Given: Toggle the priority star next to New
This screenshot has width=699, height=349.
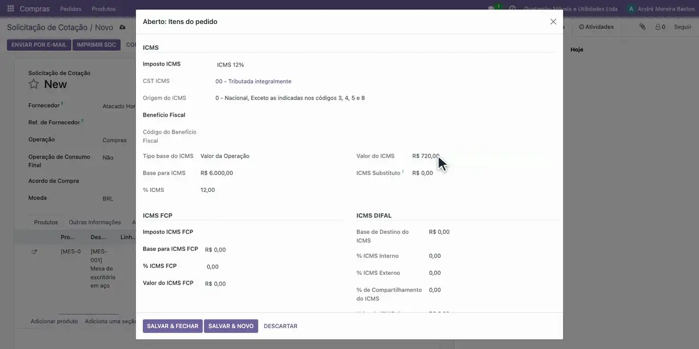Looking at the screenshot, I should (34, 84).
